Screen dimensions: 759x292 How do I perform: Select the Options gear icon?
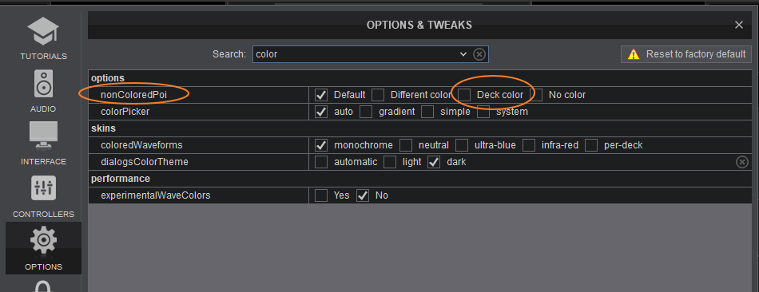[44, 240]
